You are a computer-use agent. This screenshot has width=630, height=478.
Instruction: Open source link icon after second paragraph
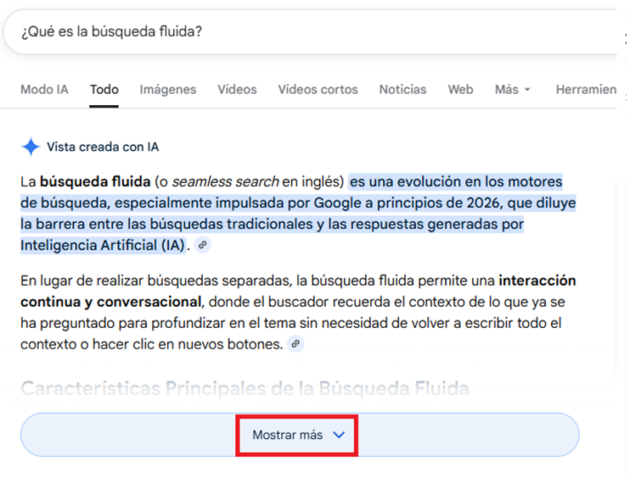pyautogui.click(x=295, y=344)
